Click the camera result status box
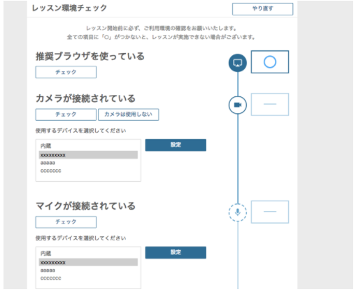 pyautogui.click(x=270, y=104)
